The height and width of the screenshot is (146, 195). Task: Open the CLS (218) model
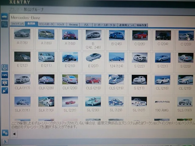point(93,85)
